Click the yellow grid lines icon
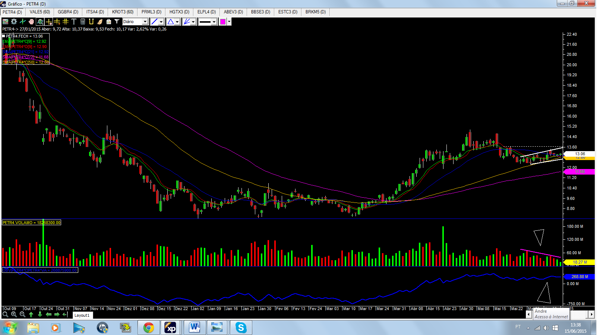Image resolution: width=597 pixels, height=335 pixels. click(66, 22)
